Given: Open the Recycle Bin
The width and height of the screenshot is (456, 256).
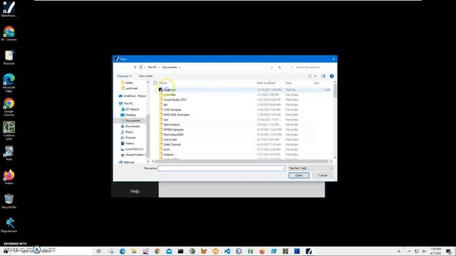Looking at the screenshot, I should click(9, 201).
